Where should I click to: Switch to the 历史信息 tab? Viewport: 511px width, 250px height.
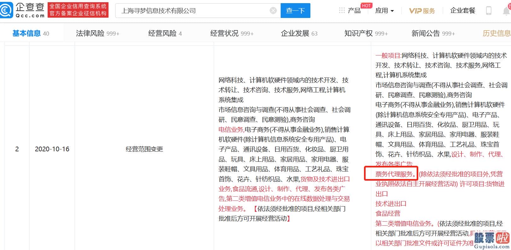496,33
